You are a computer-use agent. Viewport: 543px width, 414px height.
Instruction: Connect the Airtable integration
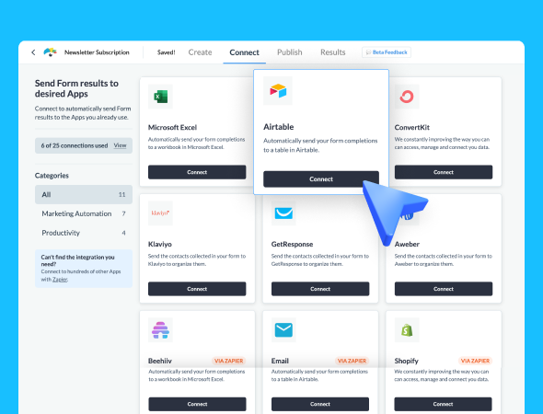[321, 179]
